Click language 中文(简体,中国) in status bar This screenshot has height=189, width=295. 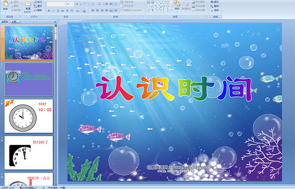pos(56,187)
